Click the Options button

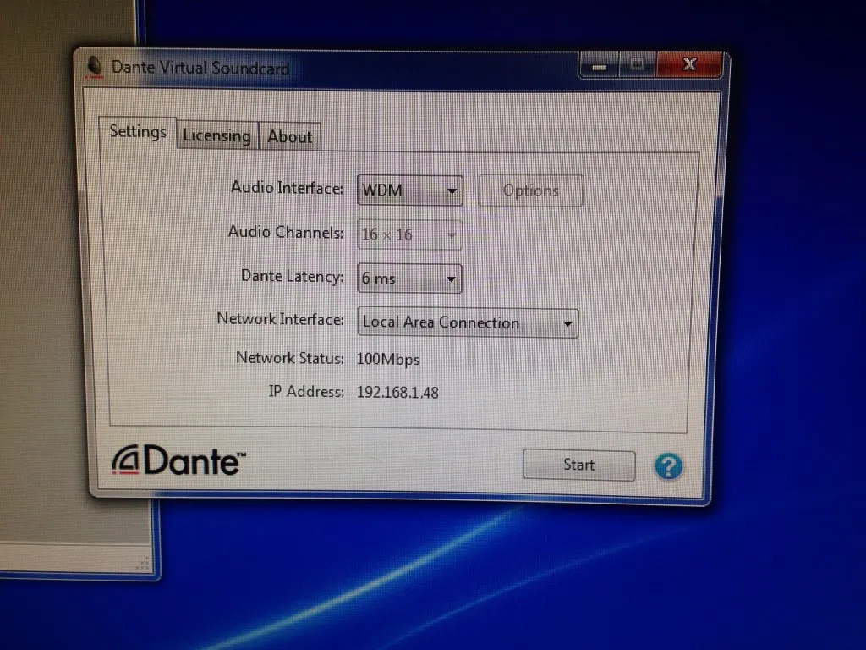530,190
